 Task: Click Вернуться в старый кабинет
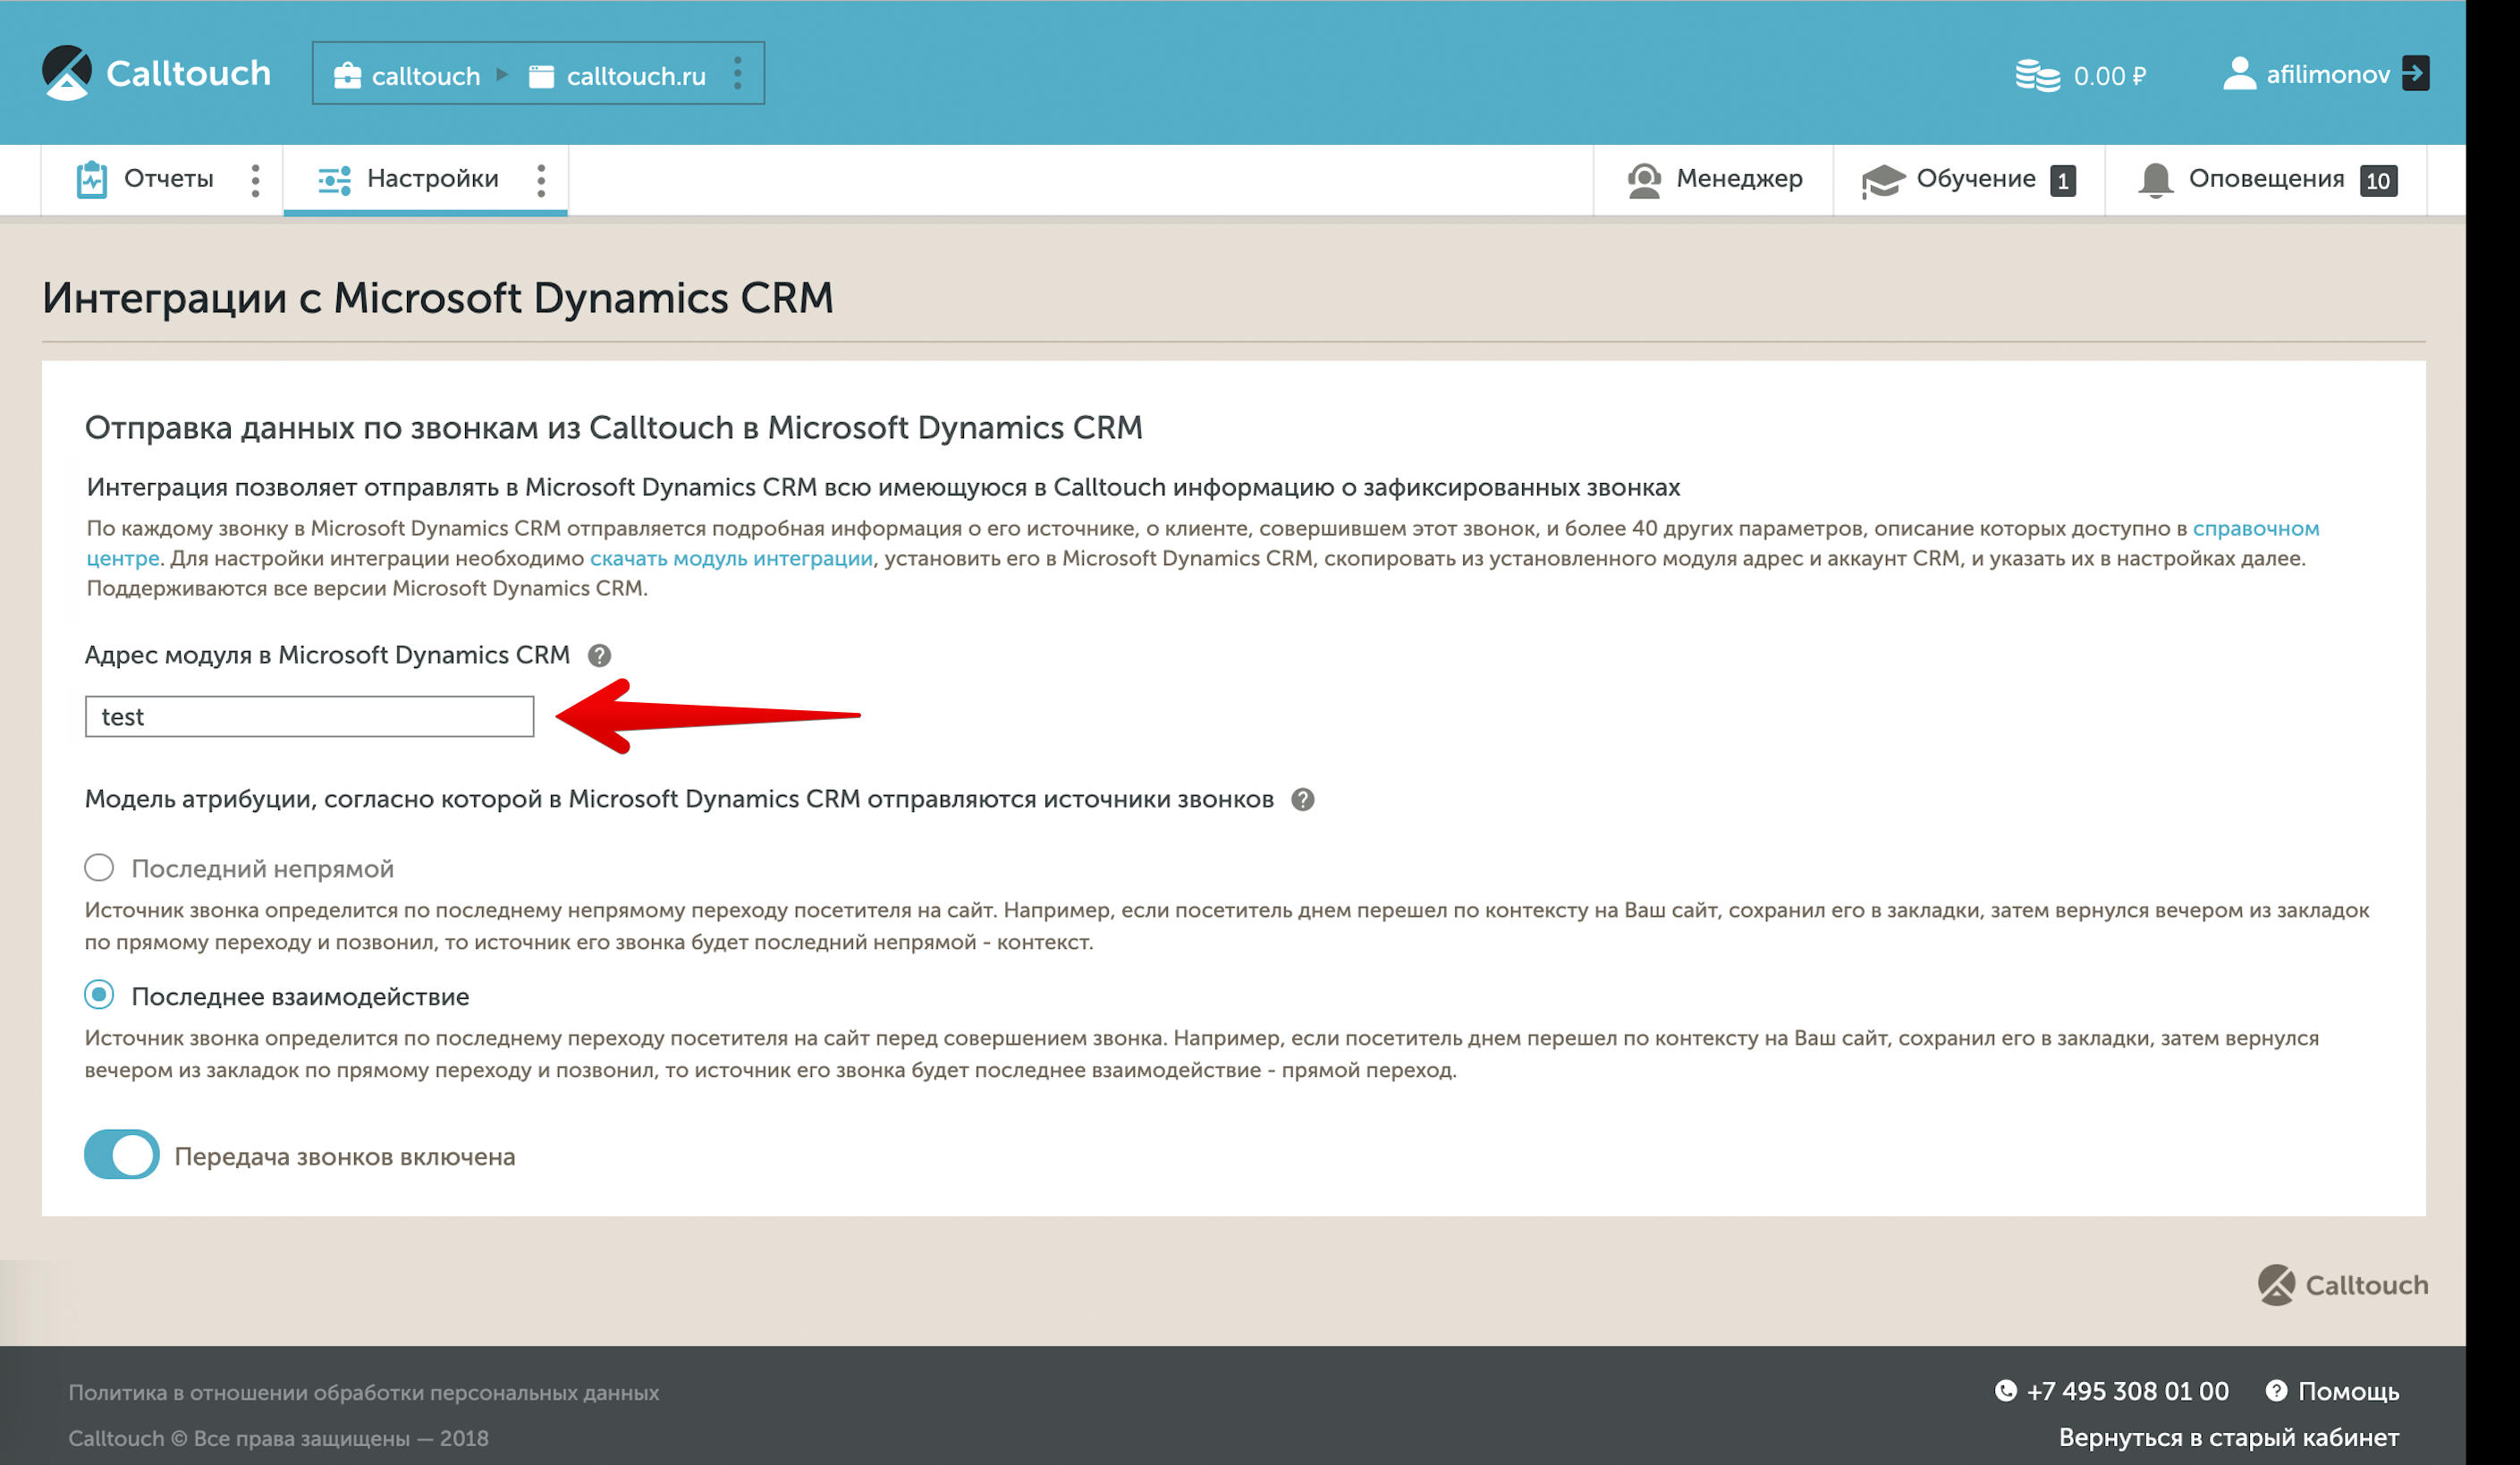(x=2229, y=1438)
